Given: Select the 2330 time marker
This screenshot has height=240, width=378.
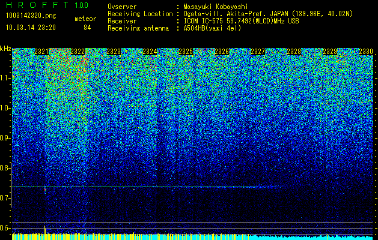Looking at the screenshot, I should pyautogui.click(x=366, y=52).
